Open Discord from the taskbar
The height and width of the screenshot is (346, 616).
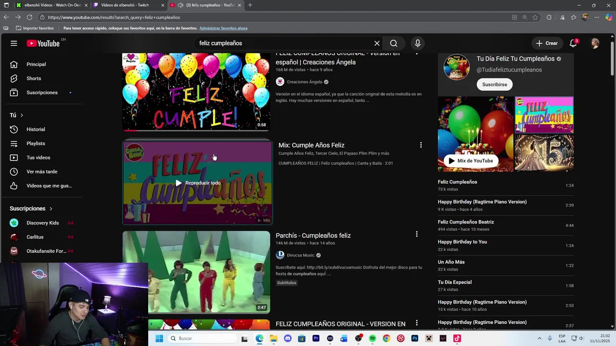point(288,338)
